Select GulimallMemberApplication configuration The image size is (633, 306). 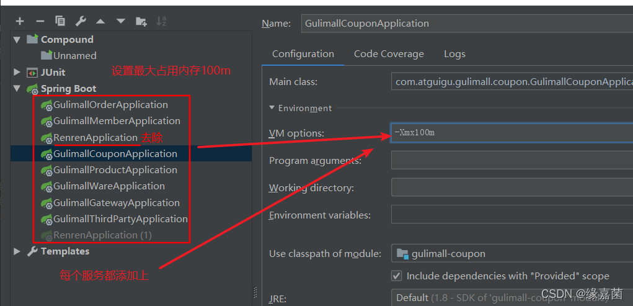point(117,121)
